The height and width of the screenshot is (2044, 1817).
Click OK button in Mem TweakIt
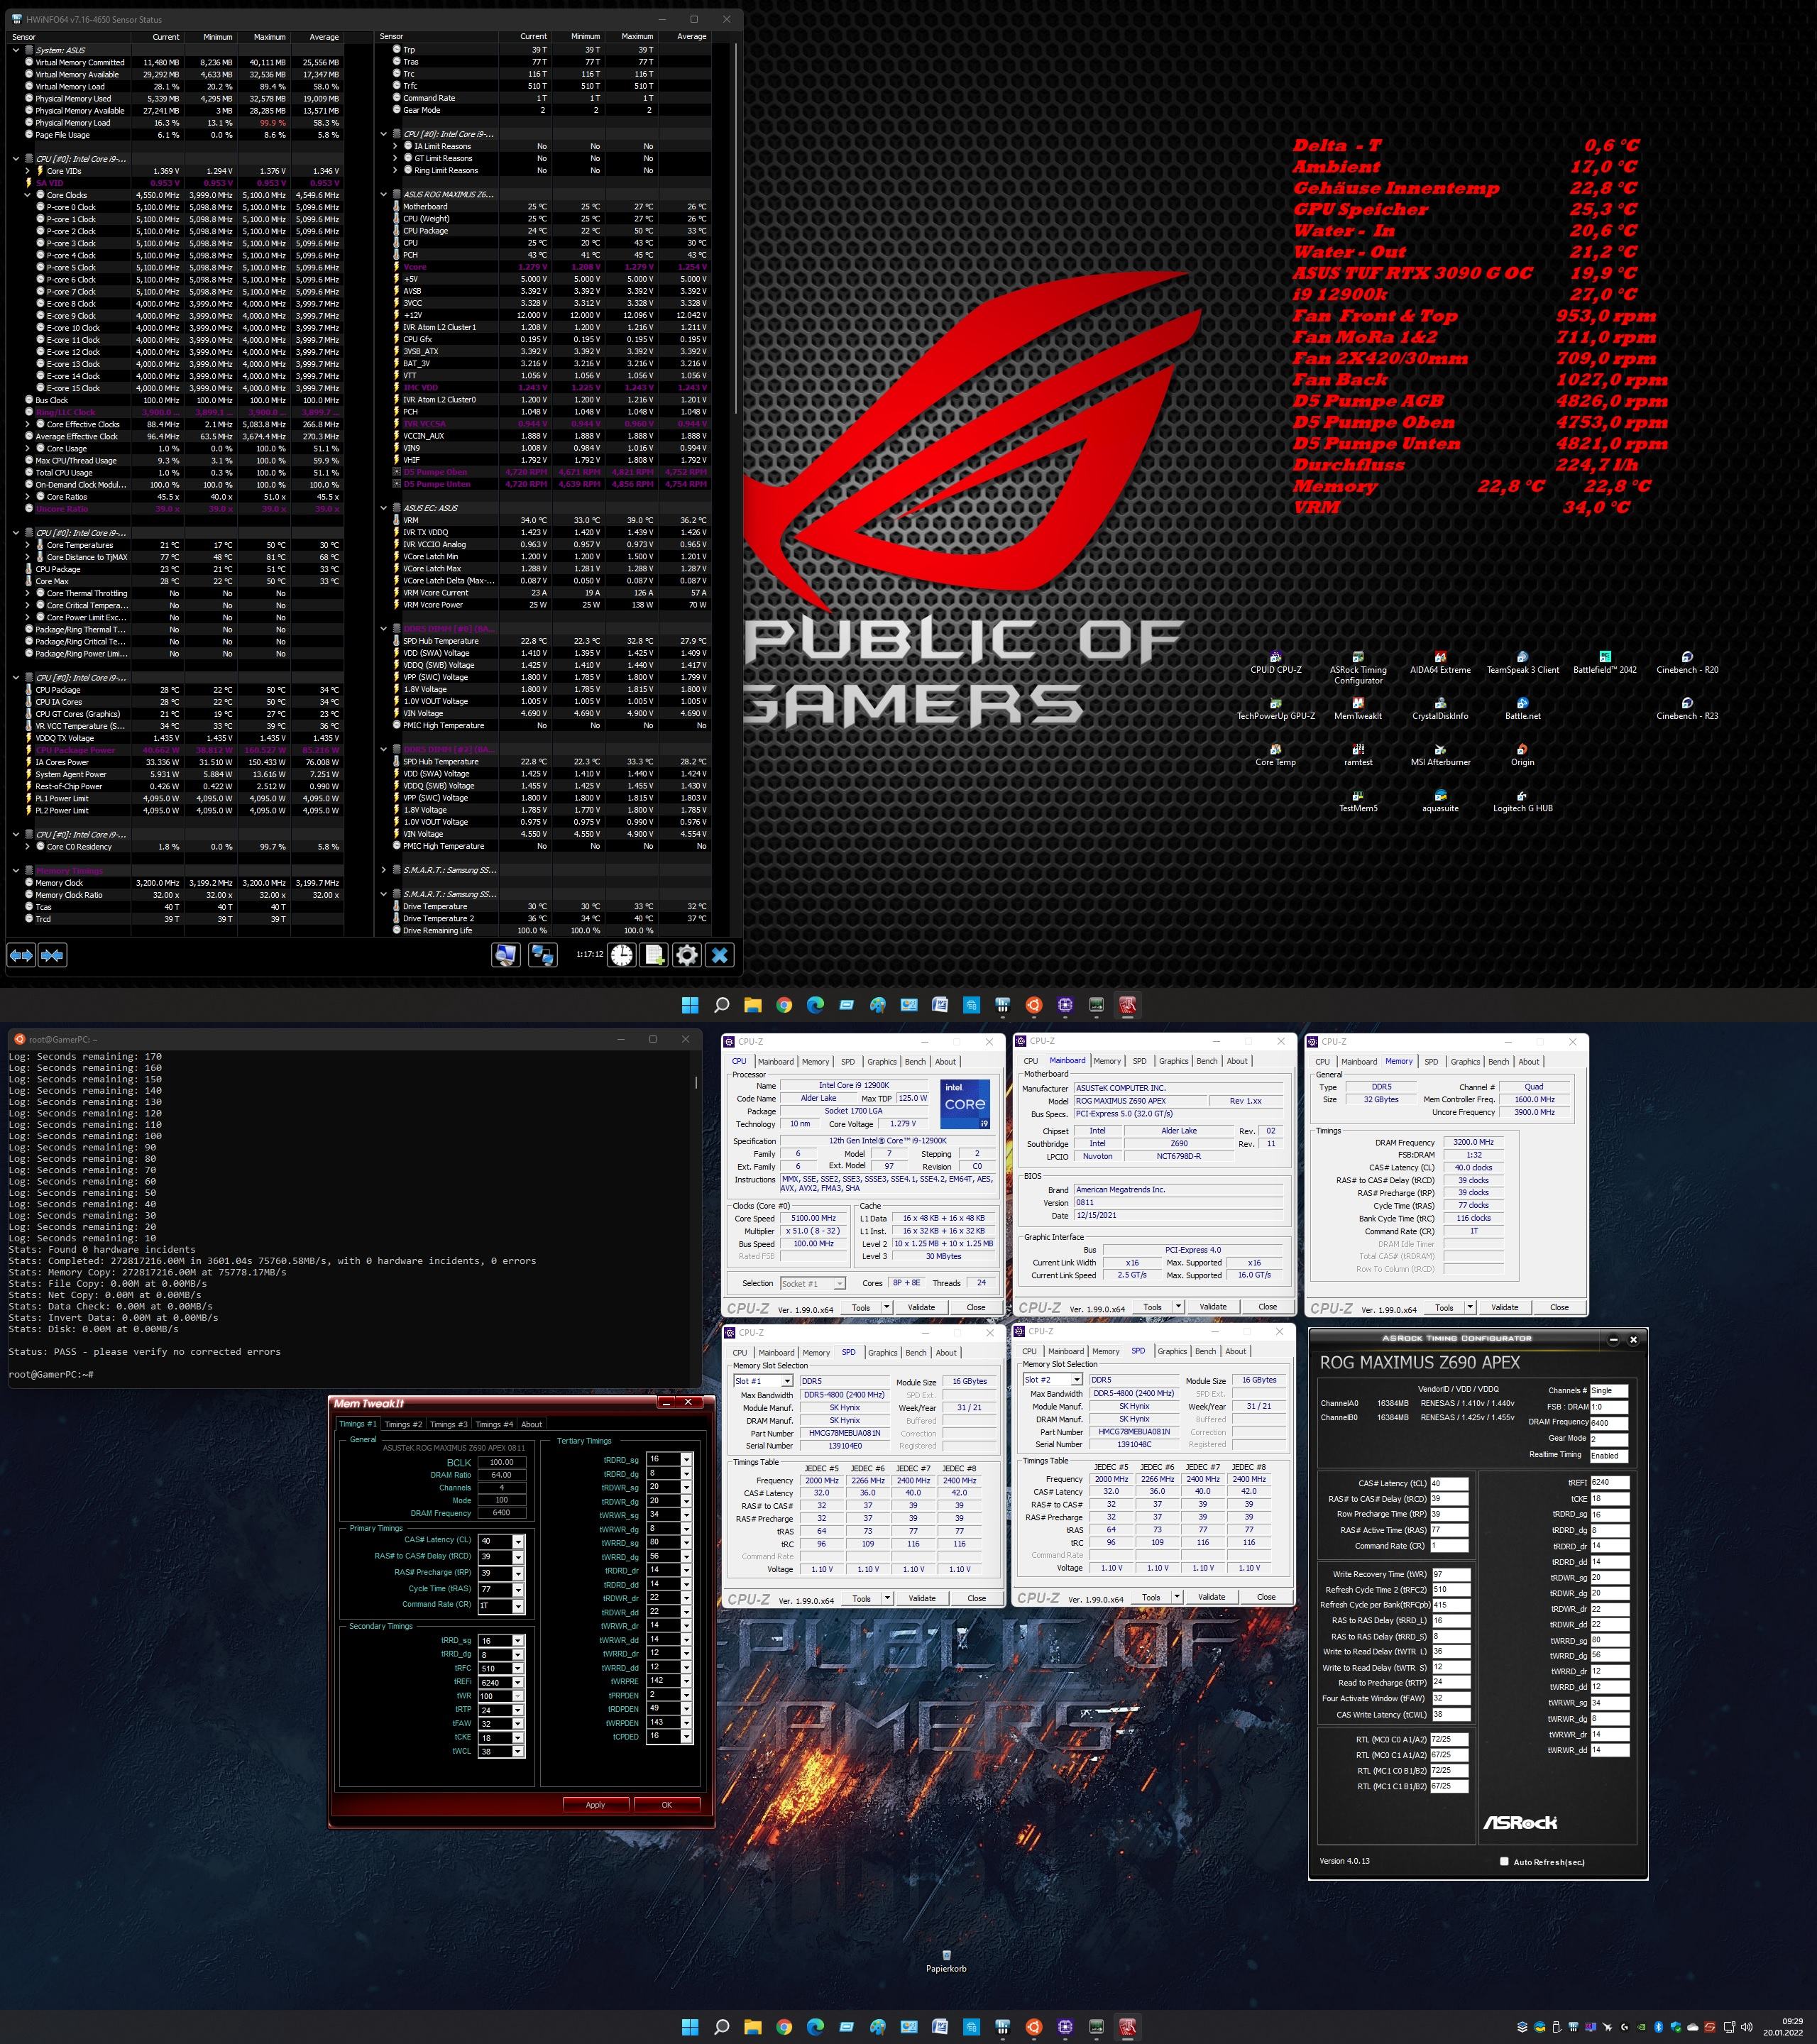666,1805
